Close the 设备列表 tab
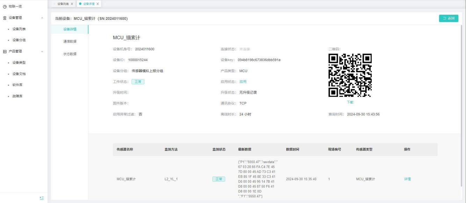 [x=72, y=4]
